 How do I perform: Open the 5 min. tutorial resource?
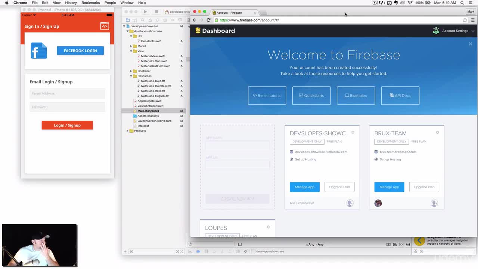[267, 96]
